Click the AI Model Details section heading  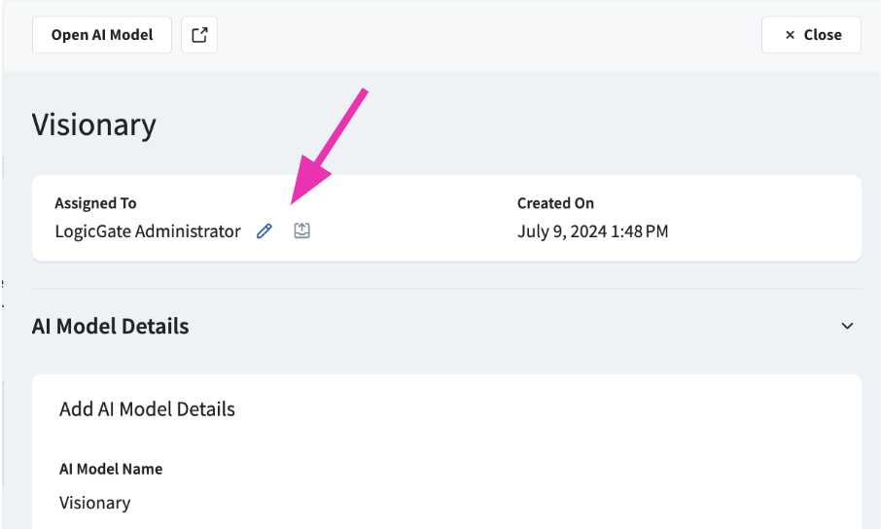coord(111,327)
